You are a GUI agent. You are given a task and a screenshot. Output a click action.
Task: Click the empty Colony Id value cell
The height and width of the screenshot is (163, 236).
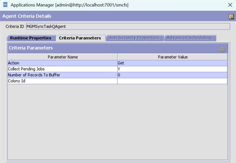[x=173, y=81]
